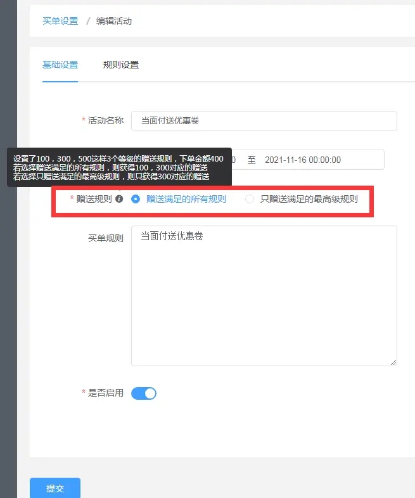Screen dimensions: 415x498
Task: Click the 提交 submit button
Action: click(55, 488)
